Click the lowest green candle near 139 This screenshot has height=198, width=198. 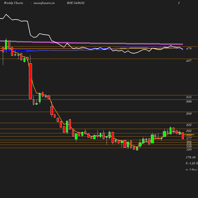[x=137, y=149]
